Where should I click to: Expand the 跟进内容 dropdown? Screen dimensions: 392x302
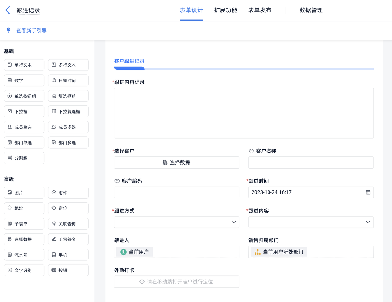(x=311, y=222)
